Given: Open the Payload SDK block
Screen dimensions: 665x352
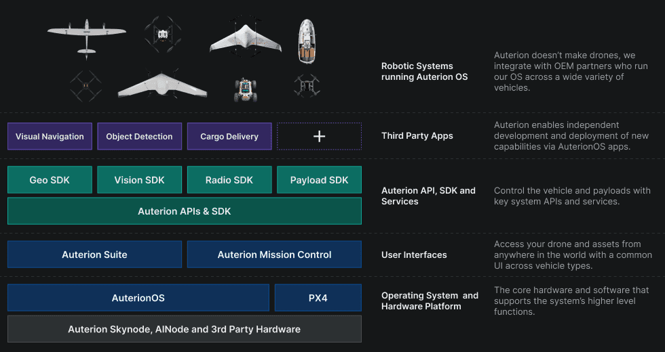Looking at the screenshot, I should (x=320, y=180).
